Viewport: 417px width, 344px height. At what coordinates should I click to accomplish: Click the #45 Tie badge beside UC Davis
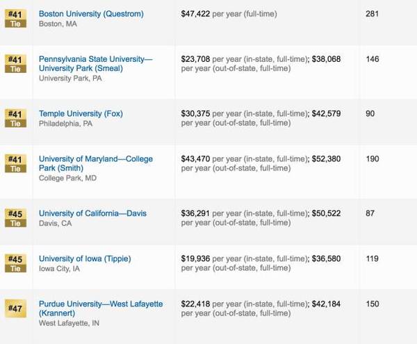point(15,218)
